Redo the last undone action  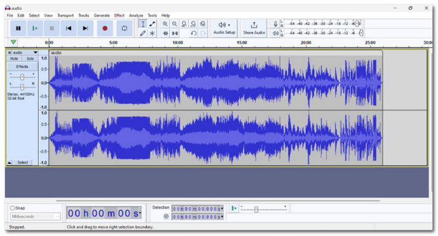pyautogui.click(x=203, y=33)
